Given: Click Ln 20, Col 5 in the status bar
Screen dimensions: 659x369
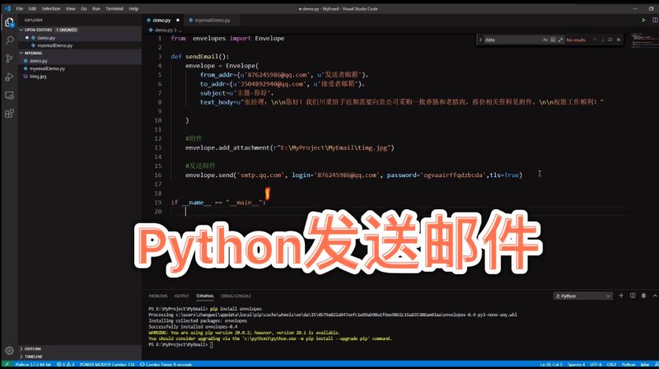Looking at the screenshot, I should tap(551, 364).
